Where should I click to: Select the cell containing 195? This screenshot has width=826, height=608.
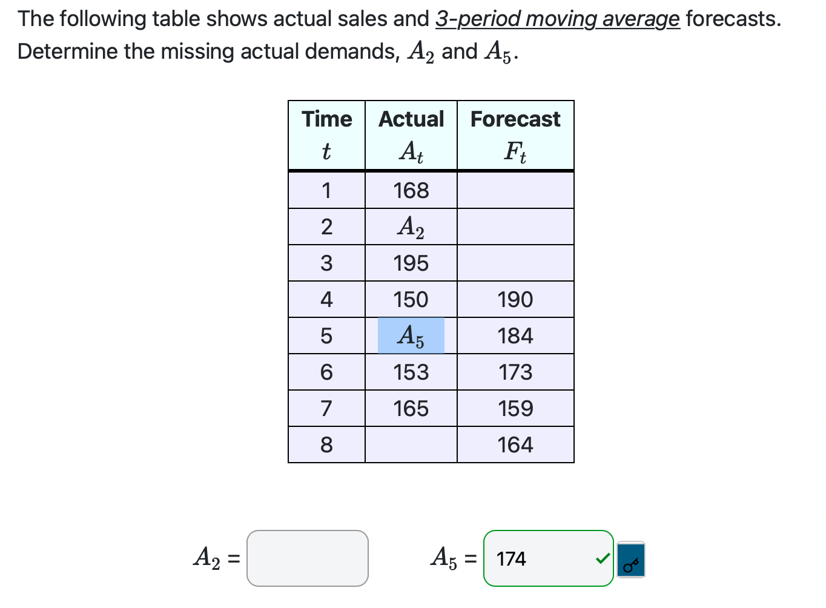411,263
